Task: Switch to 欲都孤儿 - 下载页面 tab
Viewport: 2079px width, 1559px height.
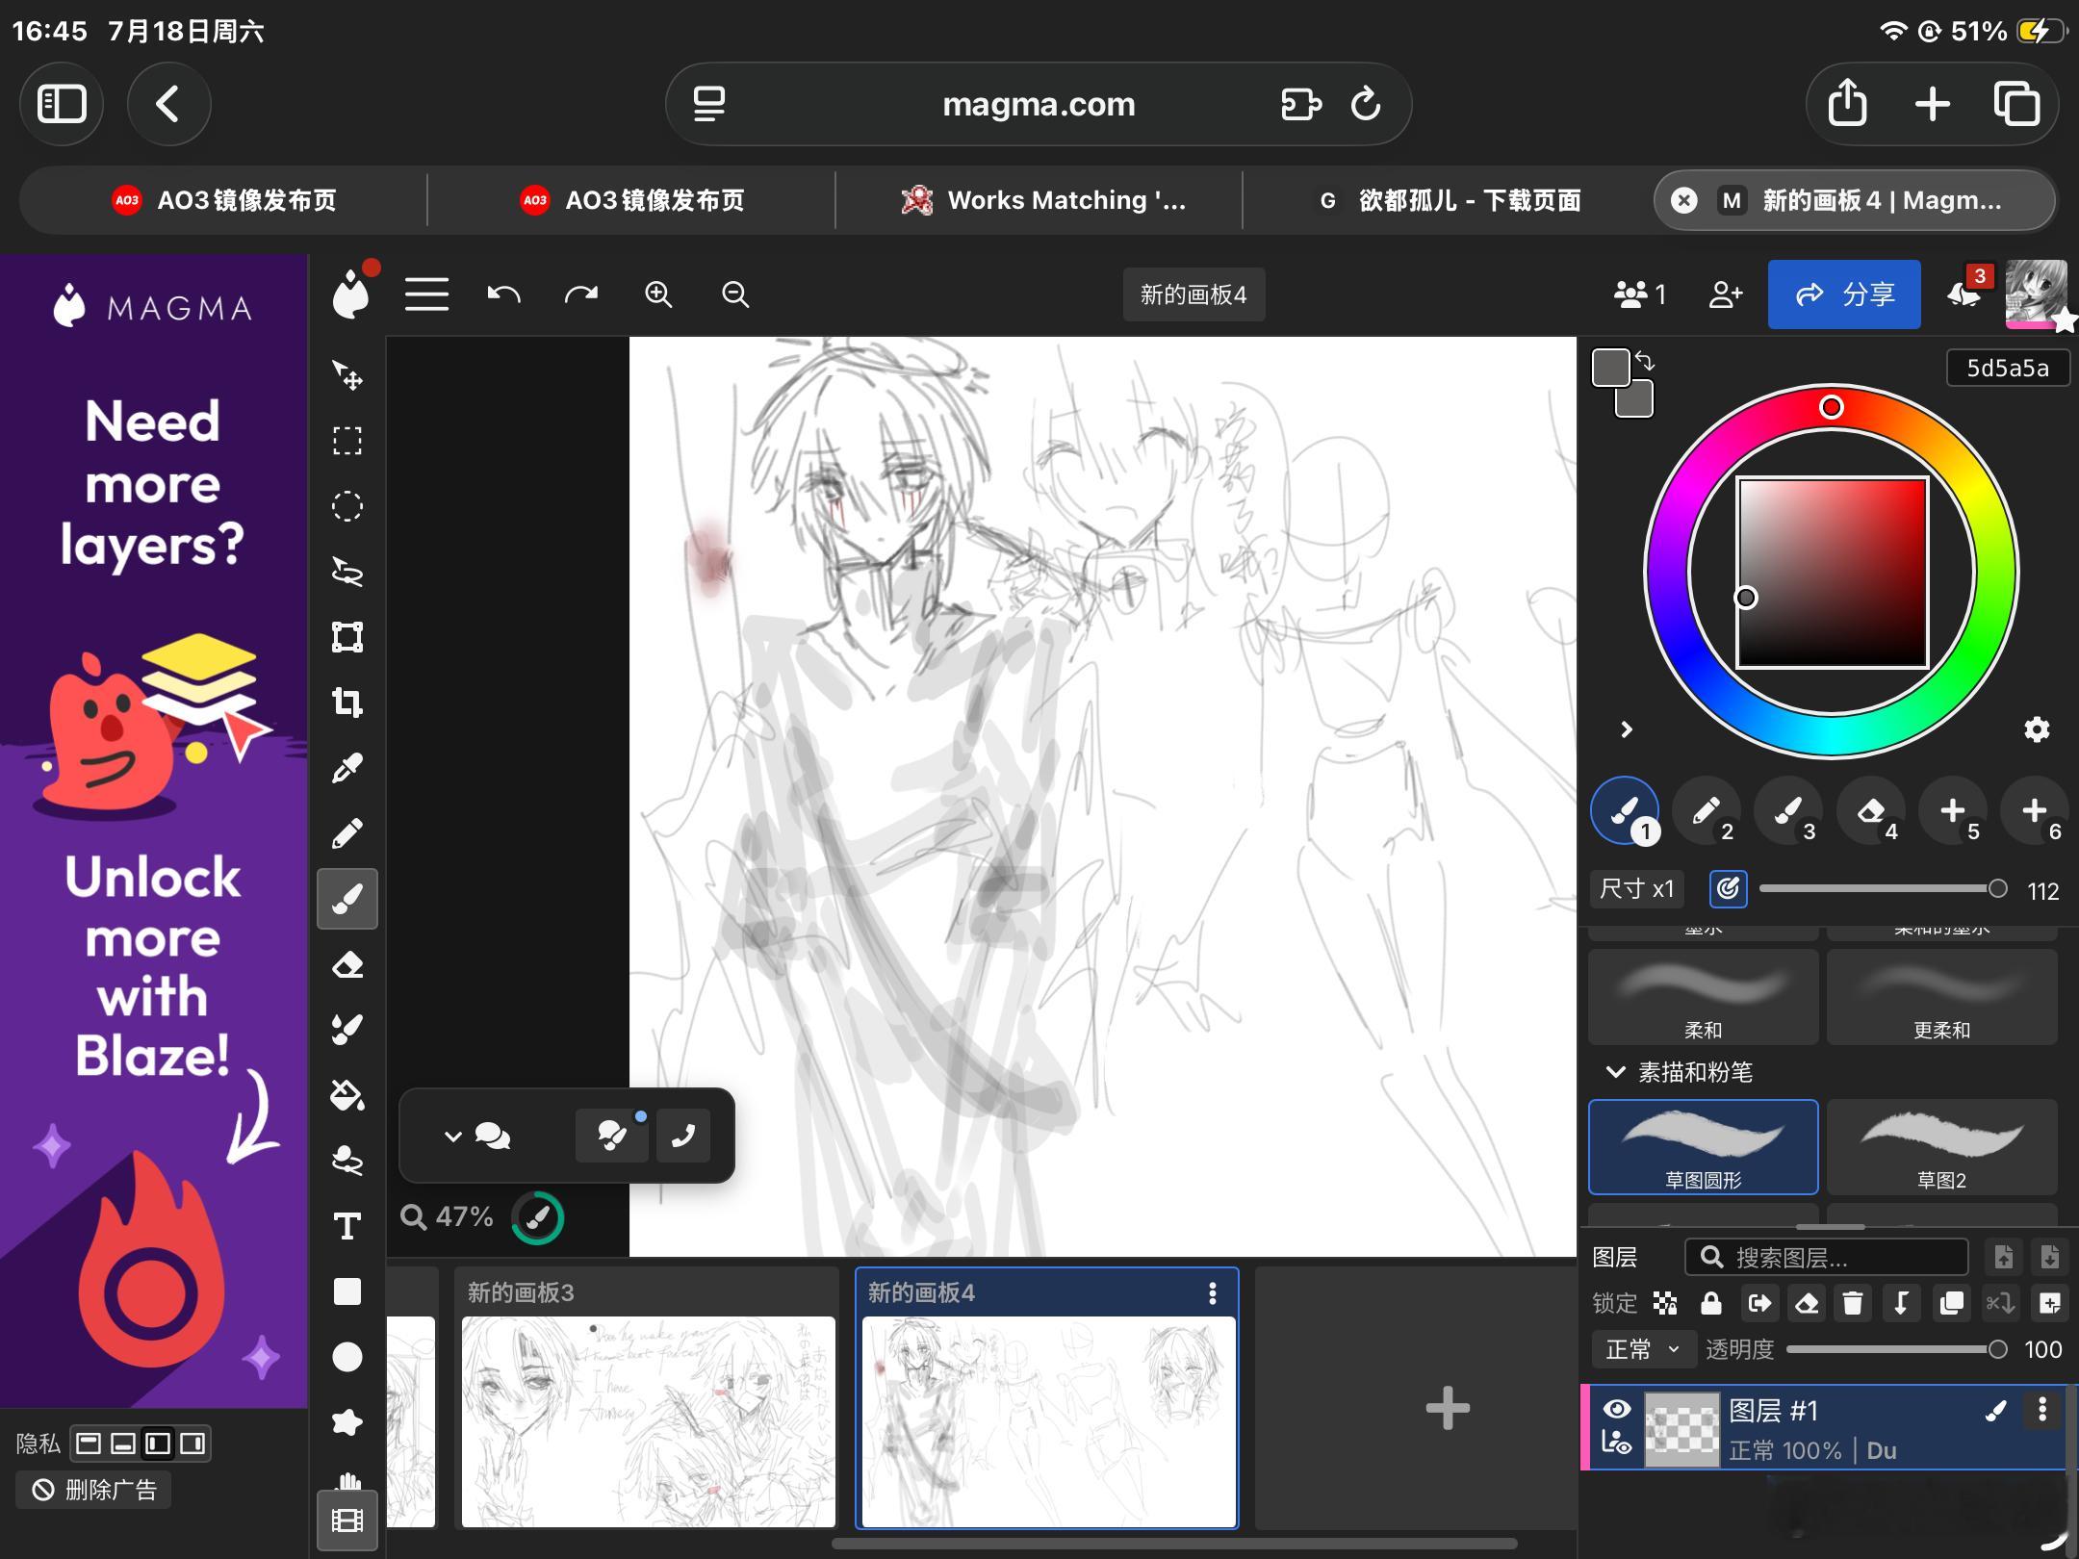Action: pyautogui.click(x=1448, y=200)
